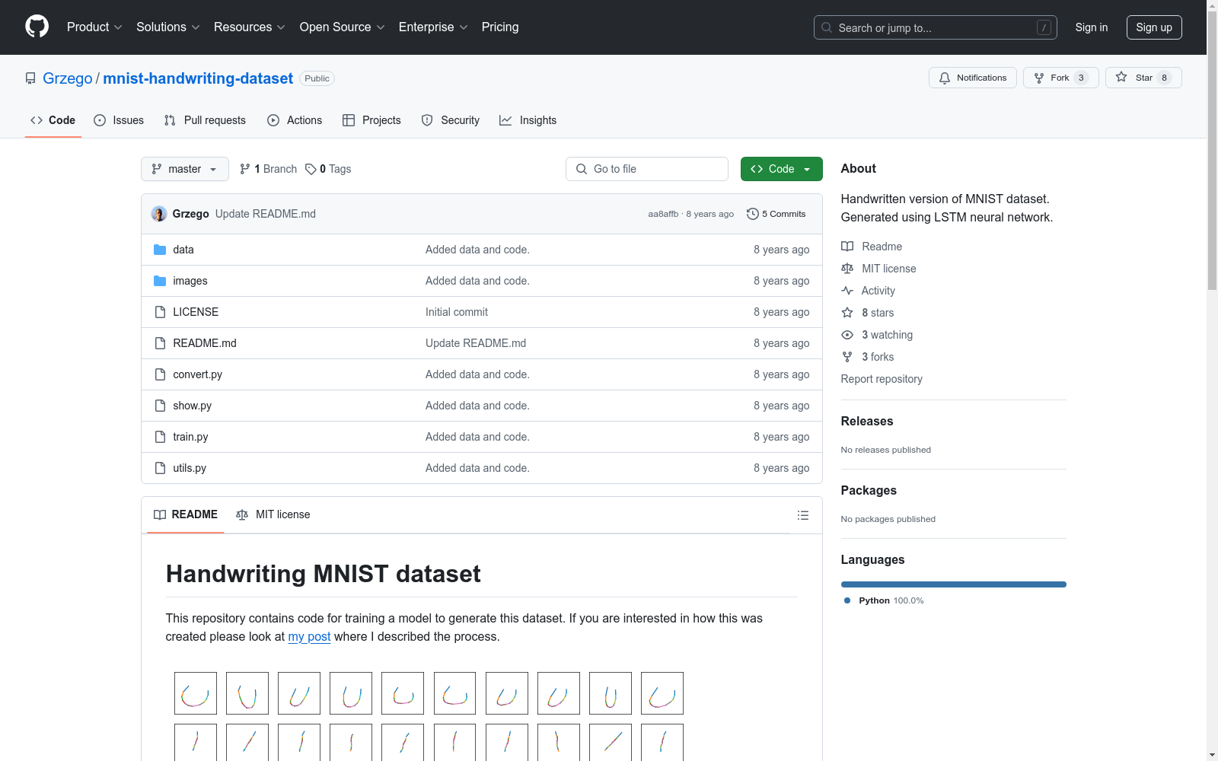Expand the Enterprise menu

point(433,27)
